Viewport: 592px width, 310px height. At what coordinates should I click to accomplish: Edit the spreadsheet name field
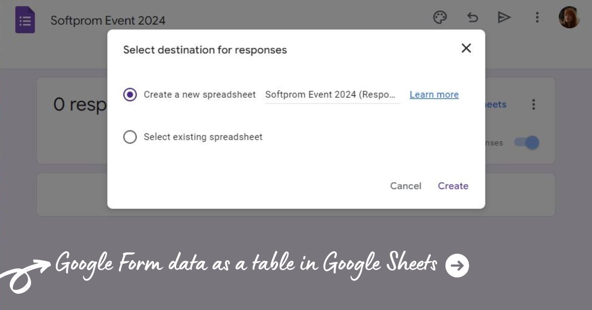click(x=332, y=94)
